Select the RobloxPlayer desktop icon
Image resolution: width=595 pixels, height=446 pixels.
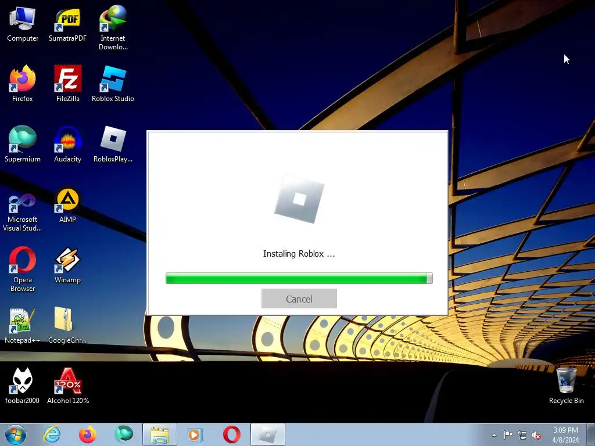[x=113, y=144]
